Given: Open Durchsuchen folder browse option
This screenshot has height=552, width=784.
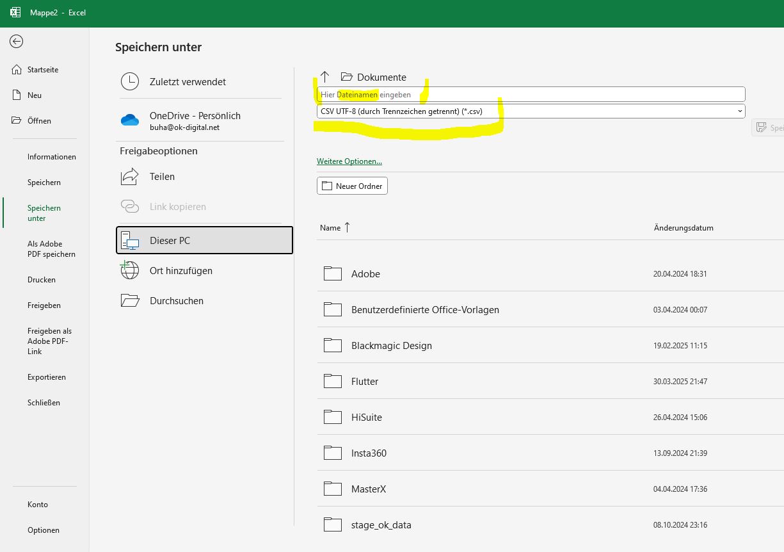Looking at the screenshot, I should [x=177, y=301].
